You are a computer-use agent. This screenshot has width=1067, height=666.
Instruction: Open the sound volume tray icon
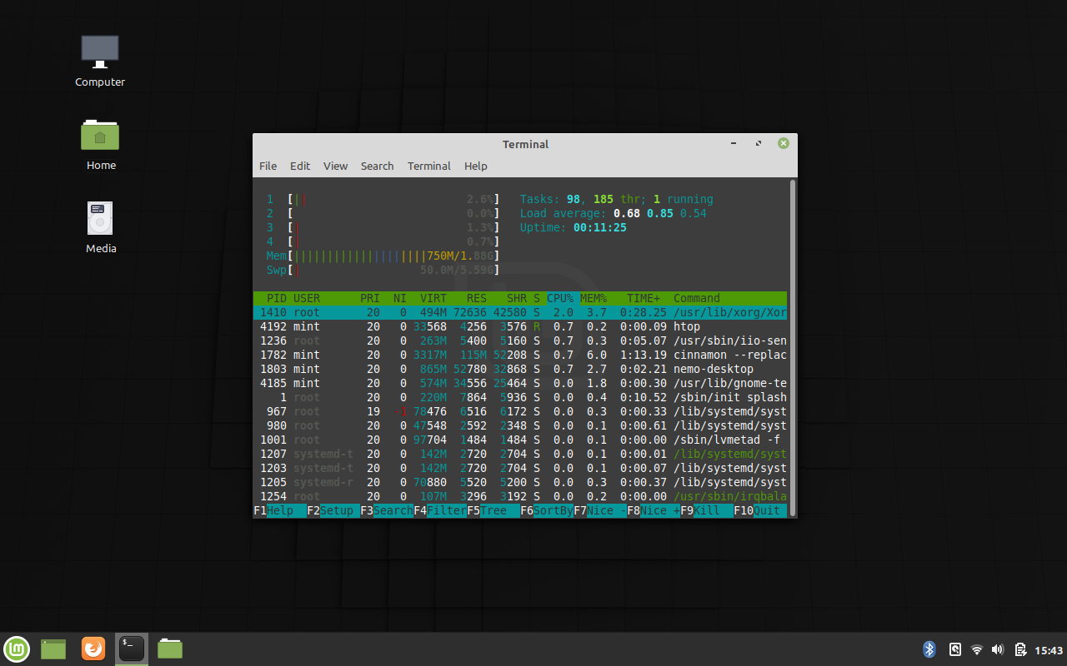point(998,649)
